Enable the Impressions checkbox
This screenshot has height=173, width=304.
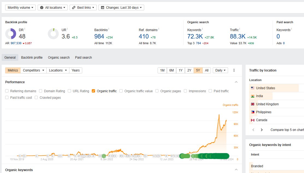185,91
